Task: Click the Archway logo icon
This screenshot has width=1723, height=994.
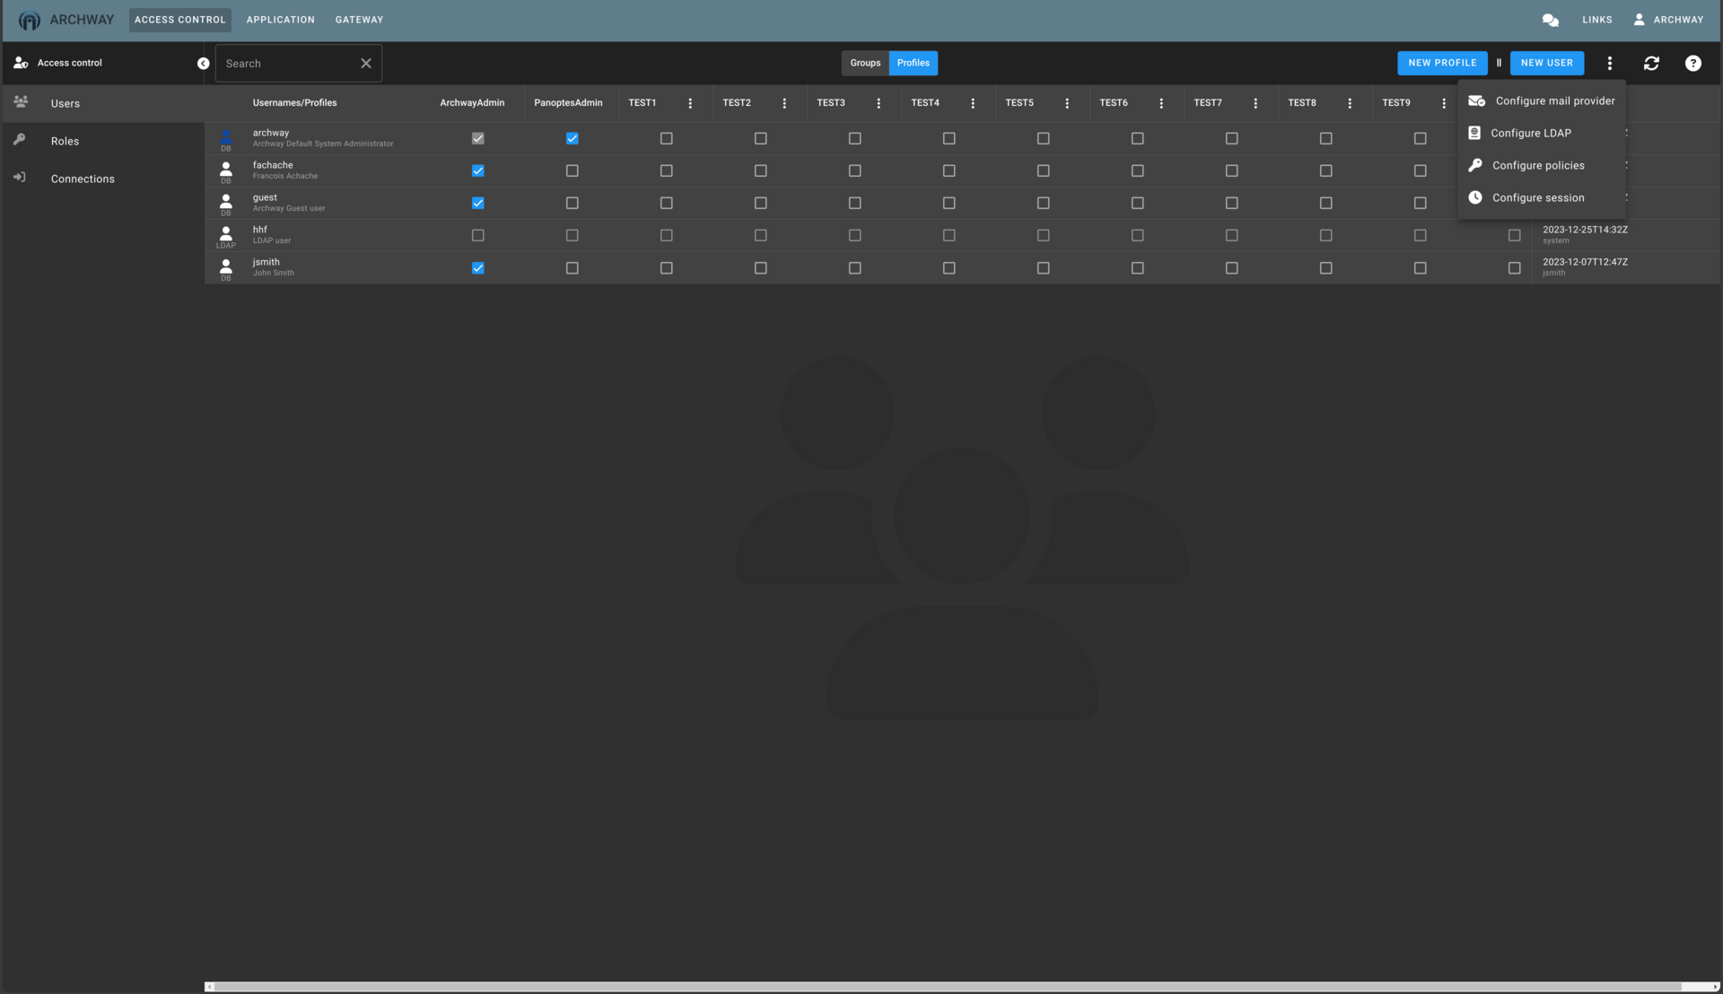Action: (x=30, y=20)
